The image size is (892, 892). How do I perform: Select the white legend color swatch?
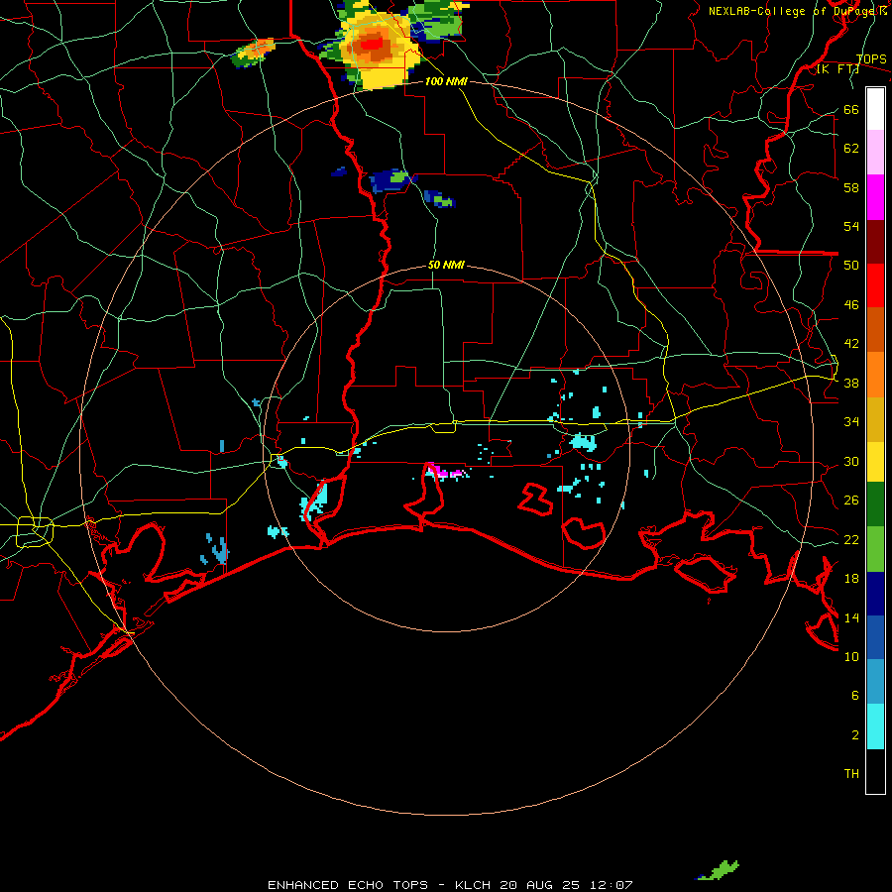click(x=875, y=109)
